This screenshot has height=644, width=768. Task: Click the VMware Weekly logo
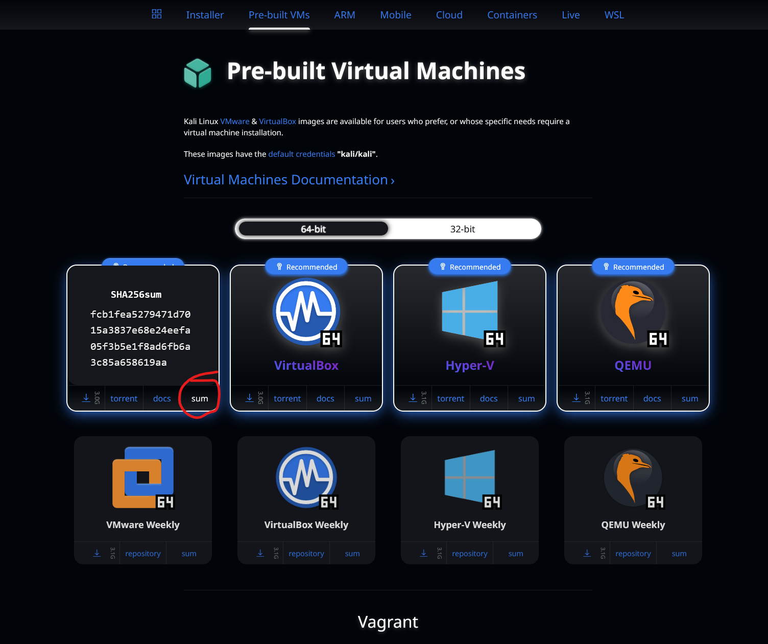click(143, 478)
